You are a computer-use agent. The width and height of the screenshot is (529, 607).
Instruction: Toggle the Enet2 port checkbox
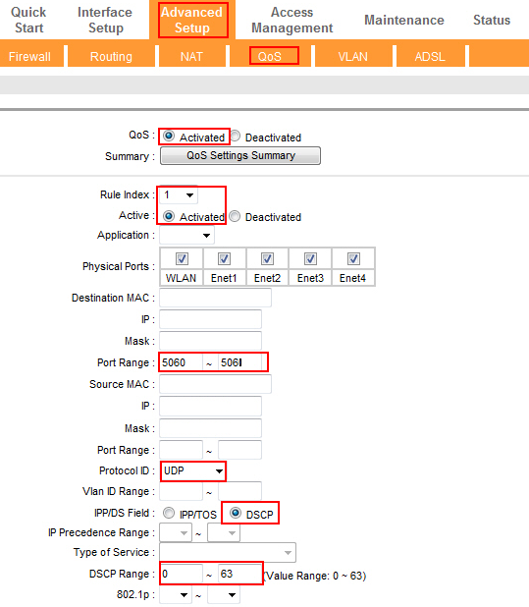pyautogui.click(x=267, y=258)
